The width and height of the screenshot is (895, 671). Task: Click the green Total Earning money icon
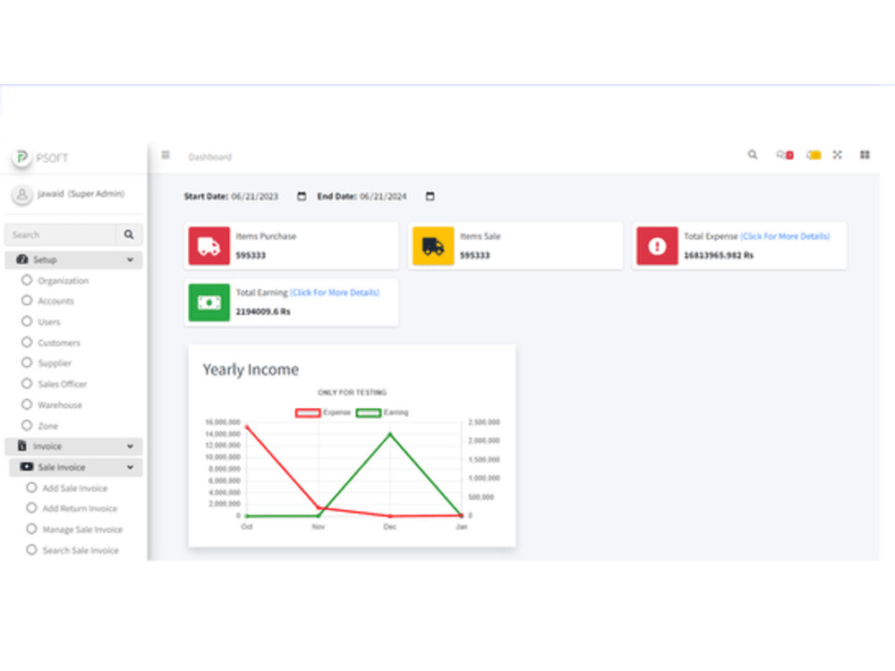point(209,302)
